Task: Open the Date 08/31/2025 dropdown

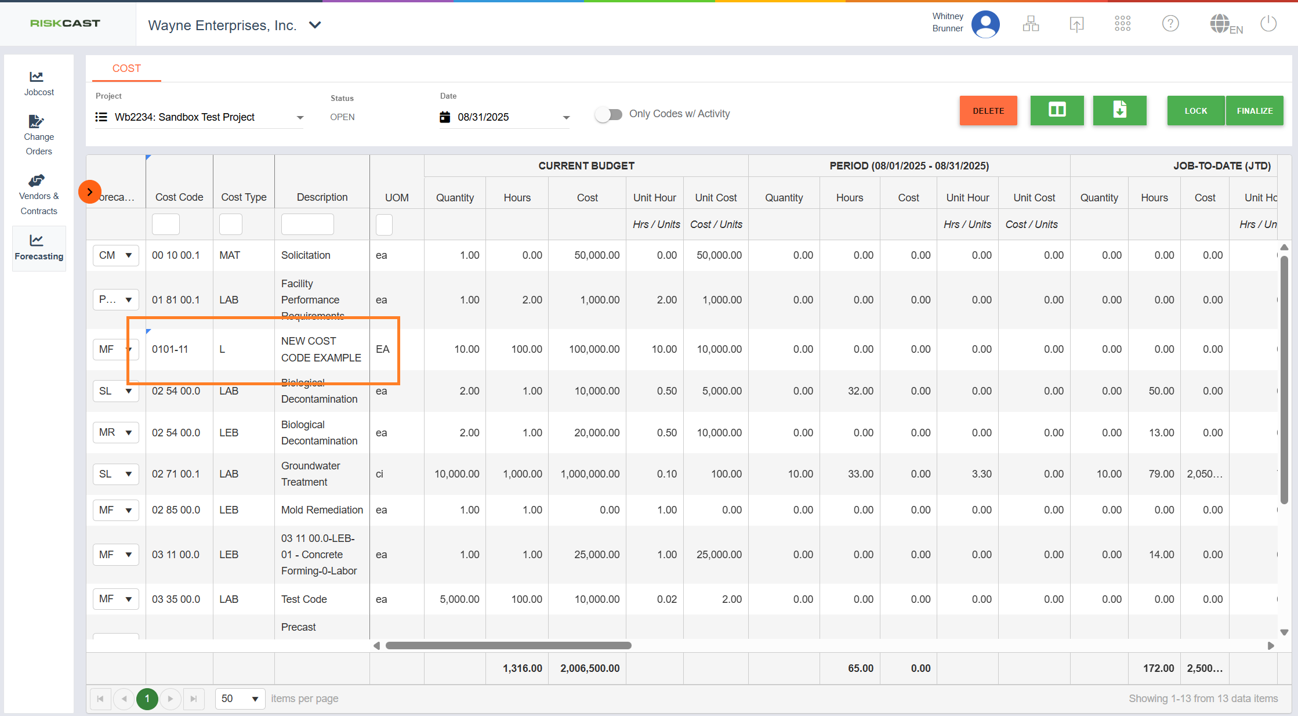Action: pyautogui.click(x=566, y=117)
